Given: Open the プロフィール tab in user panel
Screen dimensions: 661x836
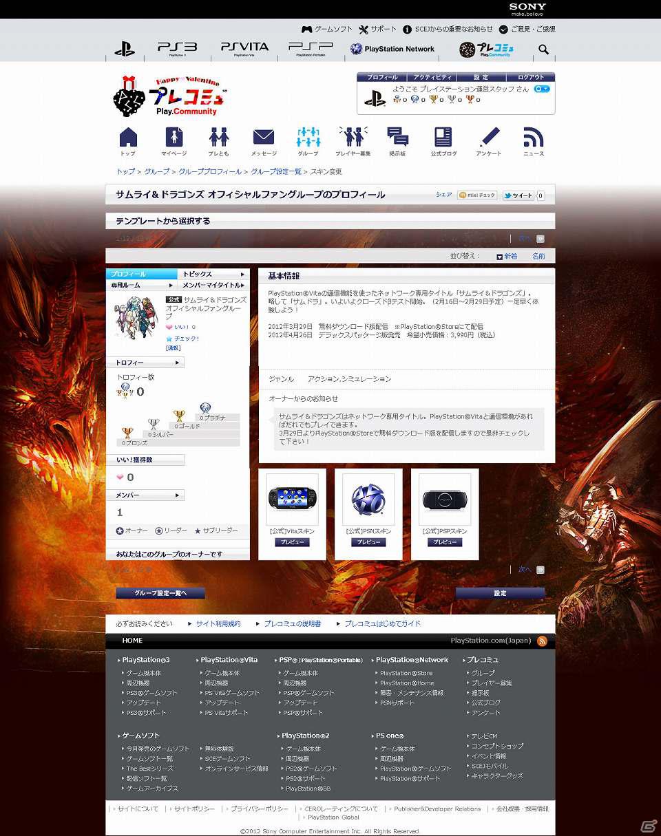Looking at the screenshot, I should coord(382,78).
